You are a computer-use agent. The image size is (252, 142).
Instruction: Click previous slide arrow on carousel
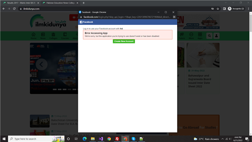(x=42, y=65)
